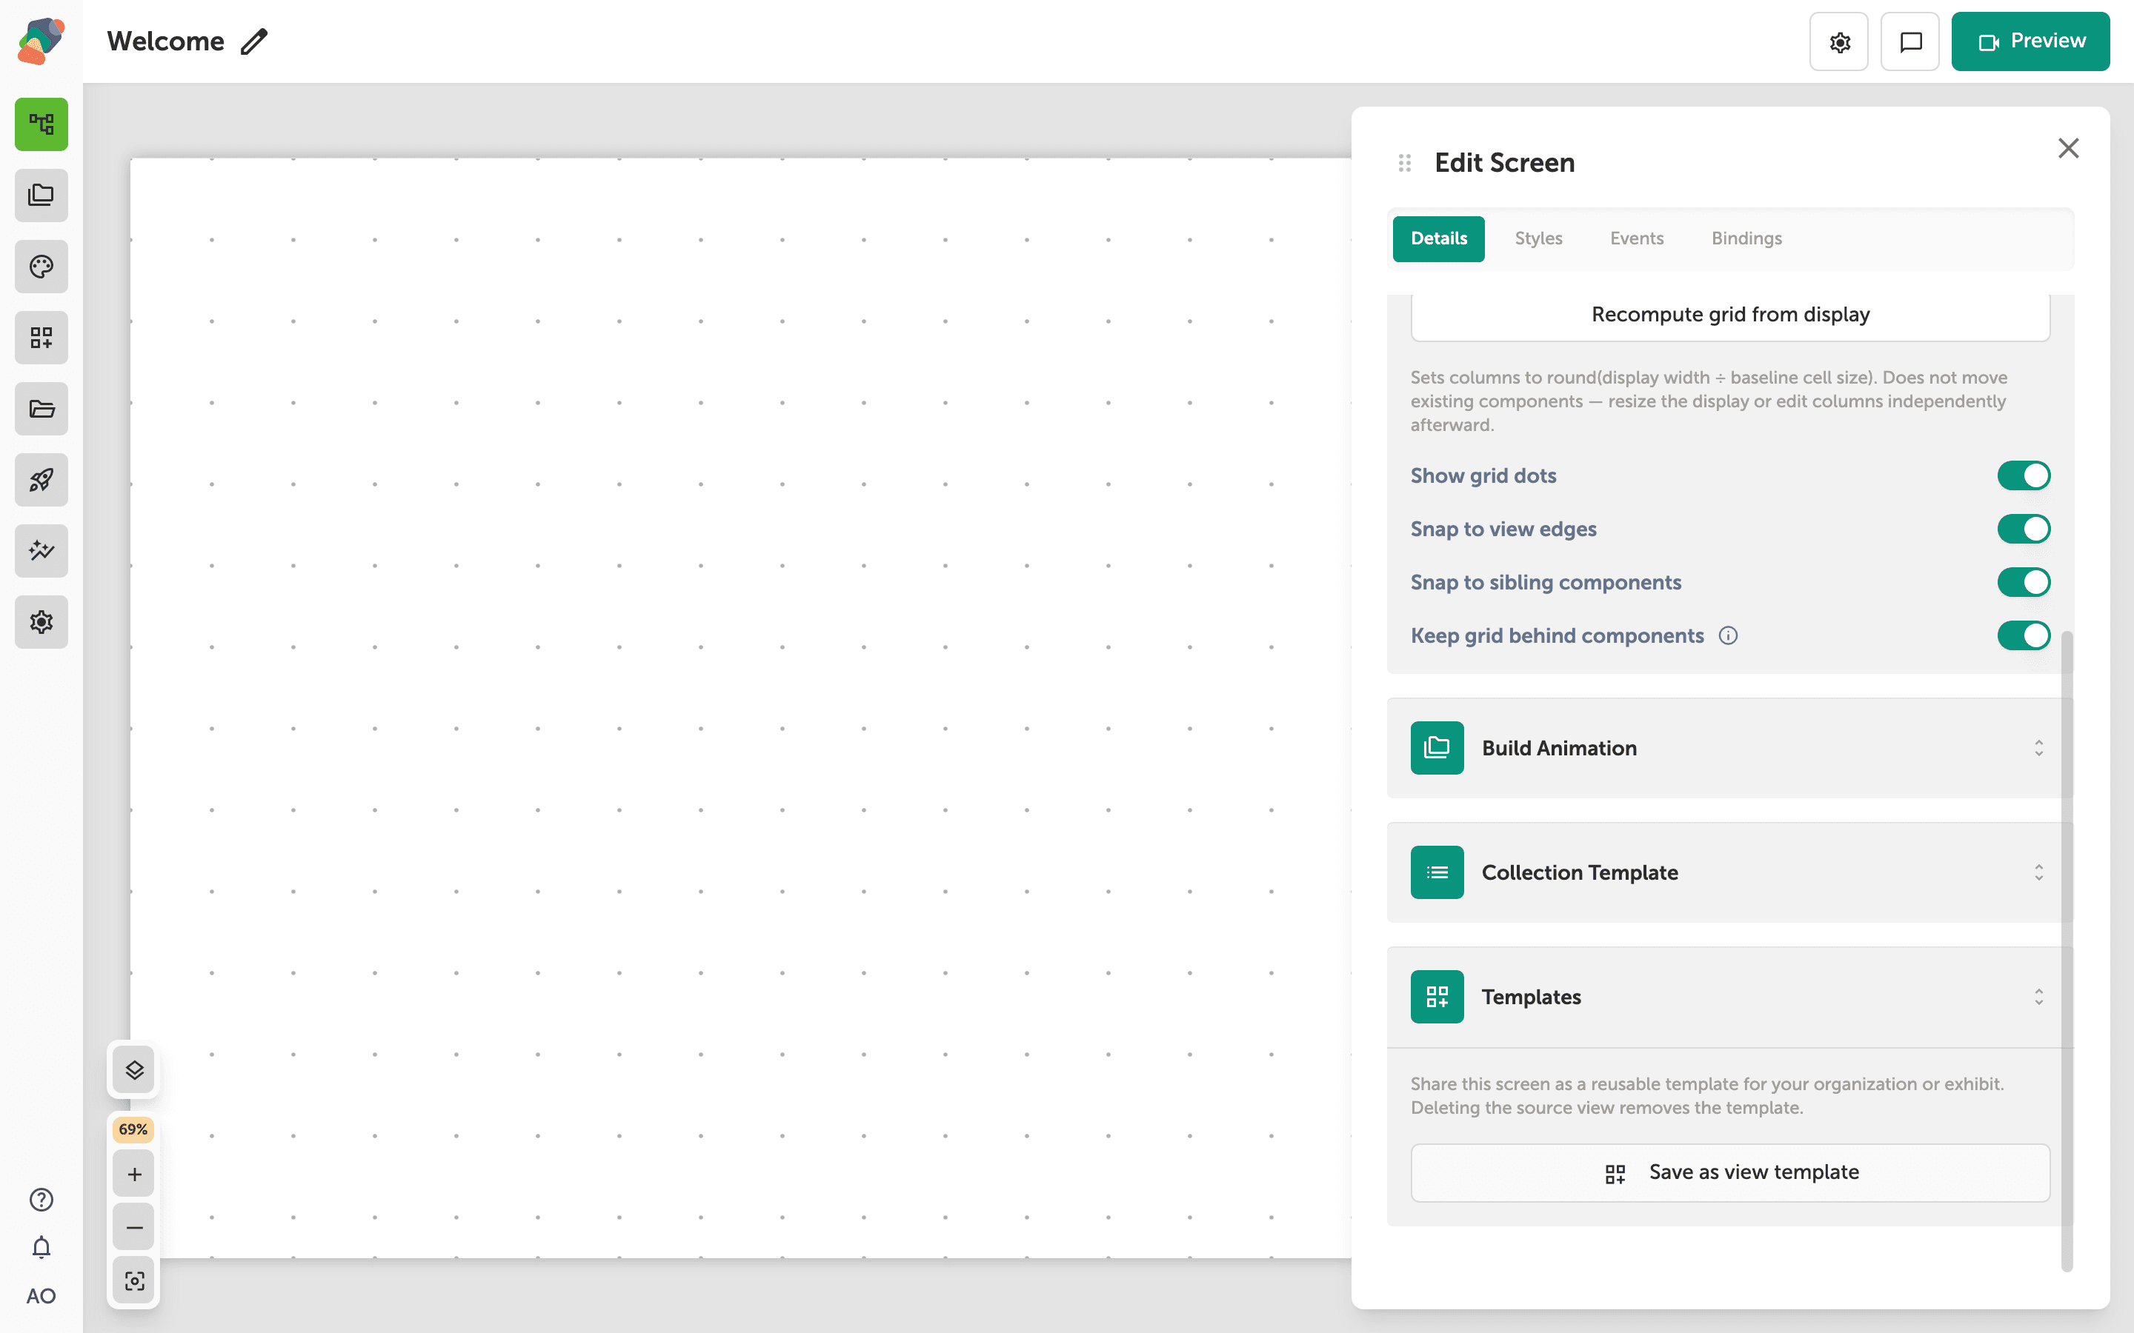2134x1333 pixels.
Task: Open the theme palette sidebar icon
Action: [x=41, y=267]
